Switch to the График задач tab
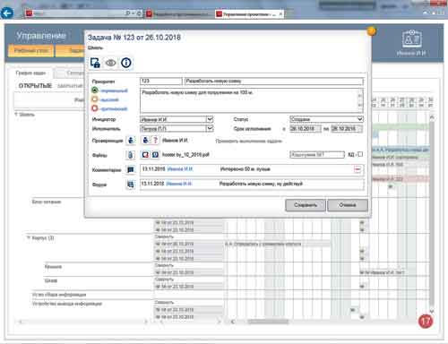The width and height of the screenshot is (448, 344). coord(31,73)
